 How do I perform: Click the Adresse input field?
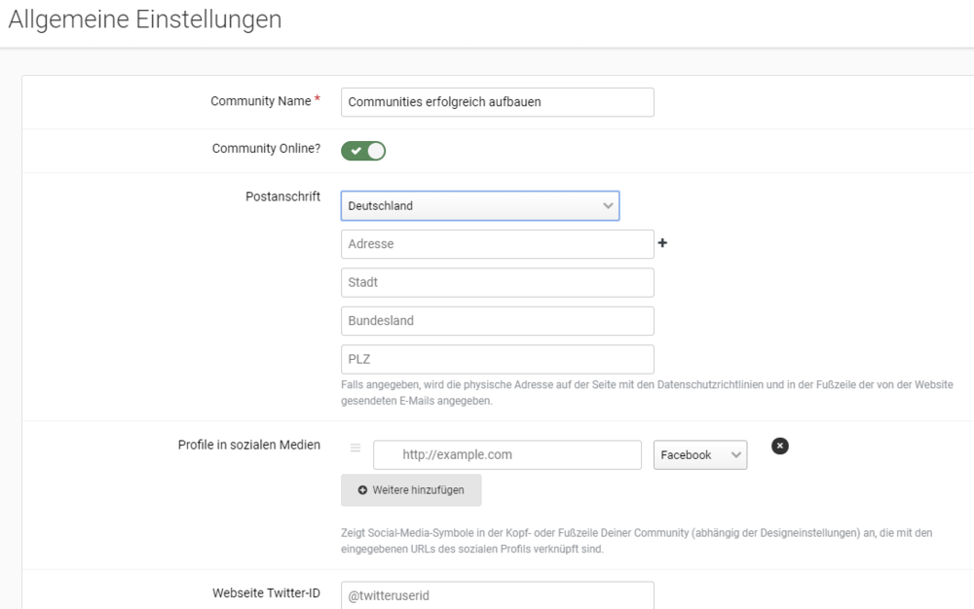click(497, 243)
